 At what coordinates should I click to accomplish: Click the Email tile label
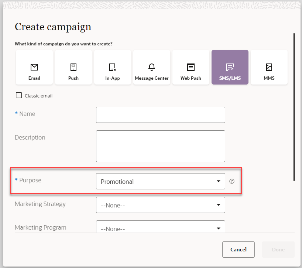(x=34, y=78)
